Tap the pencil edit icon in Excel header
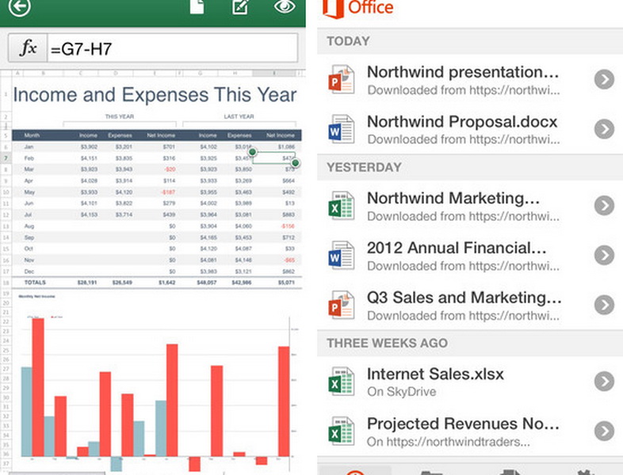 (241, 6)
